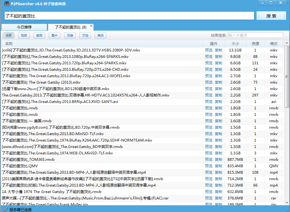The height and width of the screenshot is (212, 290).
Task: Filter results by 压缩
Action: click(x=70, y=35)
